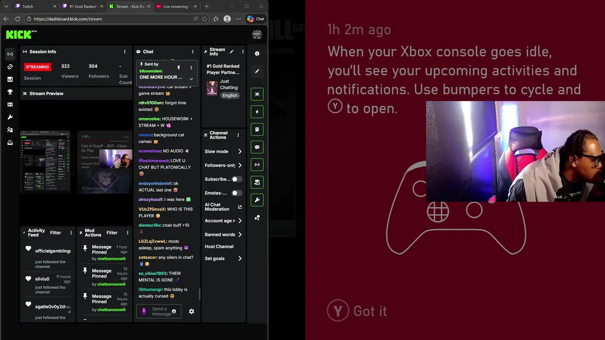
Task: Click the Kick logo
Action: [x=21, y=34]
